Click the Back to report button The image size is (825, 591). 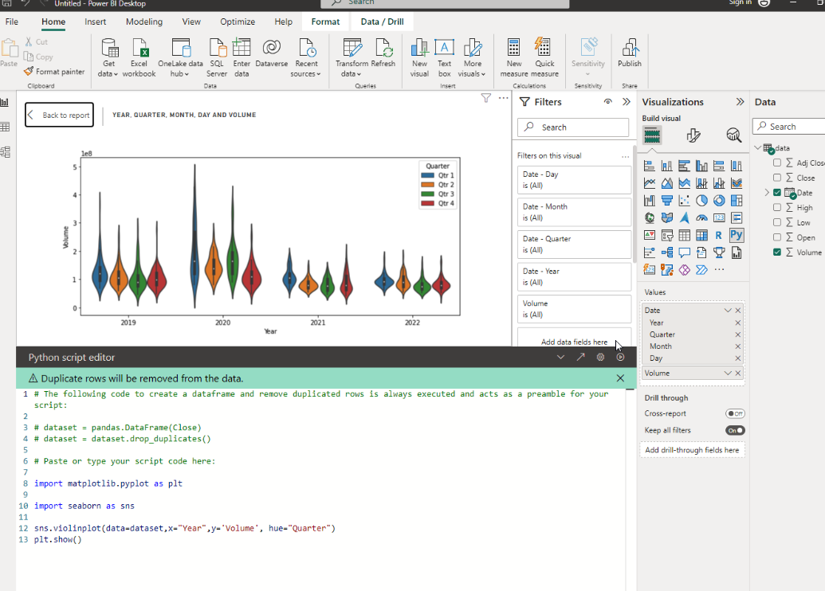tap(59, 115)
